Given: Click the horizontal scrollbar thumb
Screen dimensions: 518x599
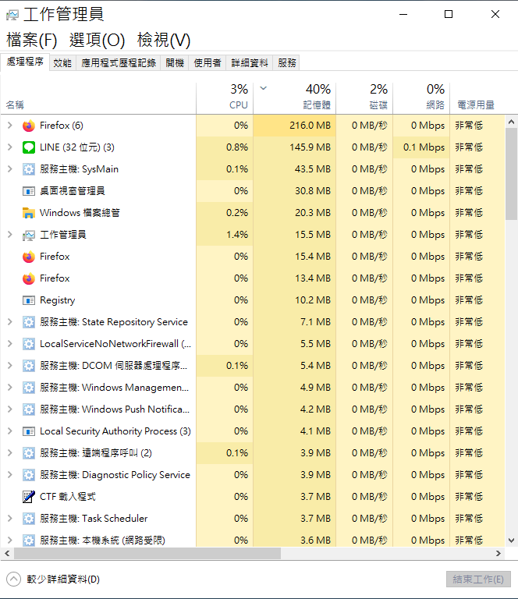Looking at the screenshot, I should (147, 553).
